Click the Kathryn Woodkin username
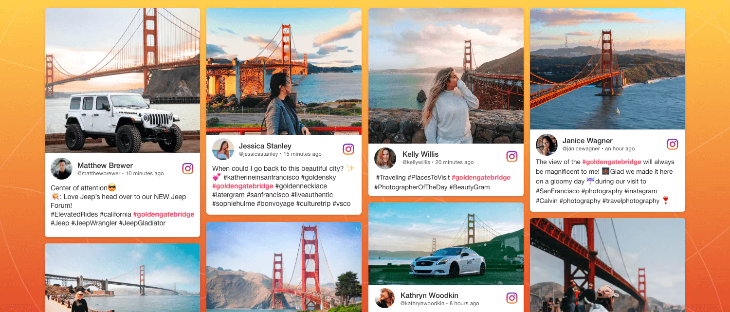The height and width of the screenshot is (312, 730). 429,295
